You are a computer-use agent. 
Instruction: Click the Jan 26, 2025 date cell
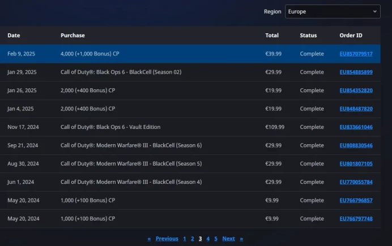click(x=22, y=90)
